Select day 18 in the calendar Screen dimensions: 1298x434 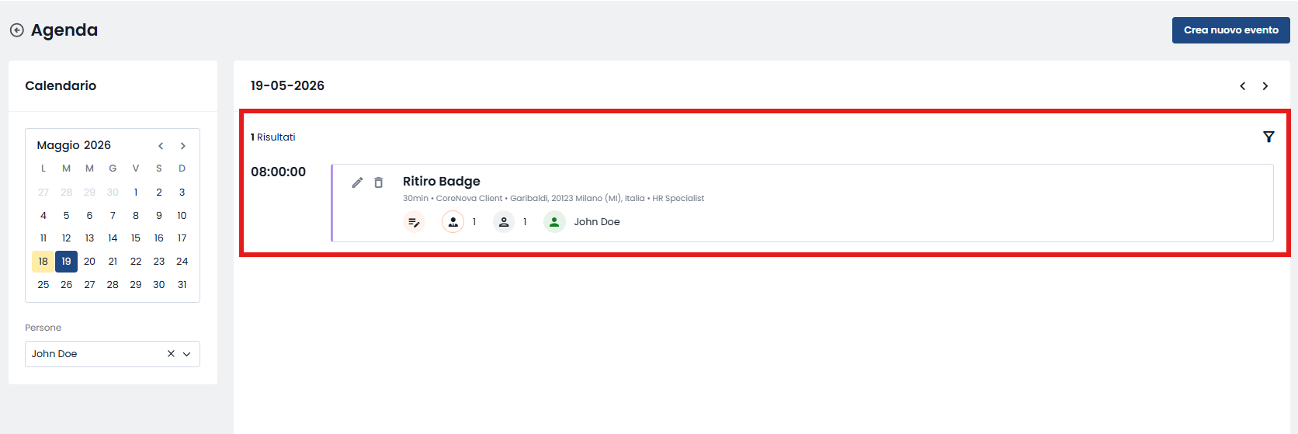coord(43,262)
